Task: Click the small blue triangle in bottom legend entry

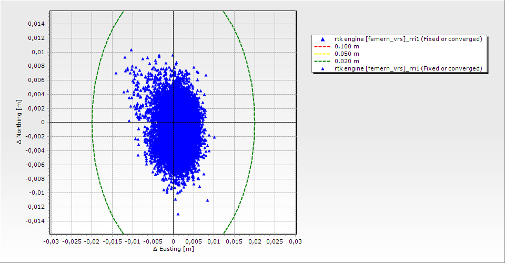Action: point(322,68)
